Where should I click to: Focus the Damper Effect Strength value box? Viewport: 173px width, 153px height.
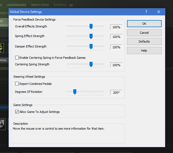tap(116, 47)
